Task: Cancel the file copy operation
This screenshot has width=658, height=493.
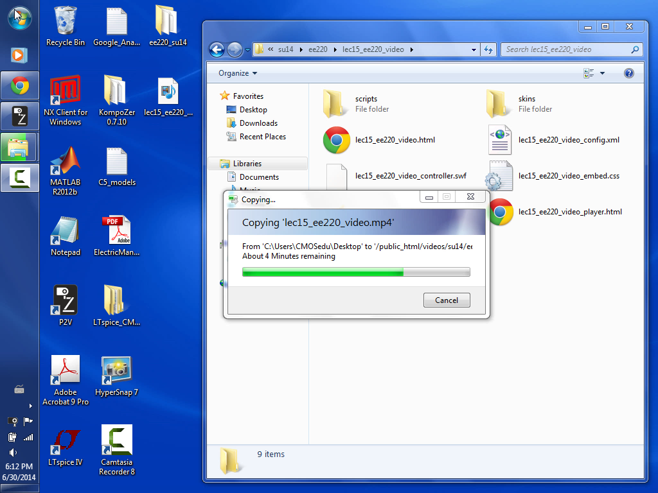Action: tap(447, 300)
